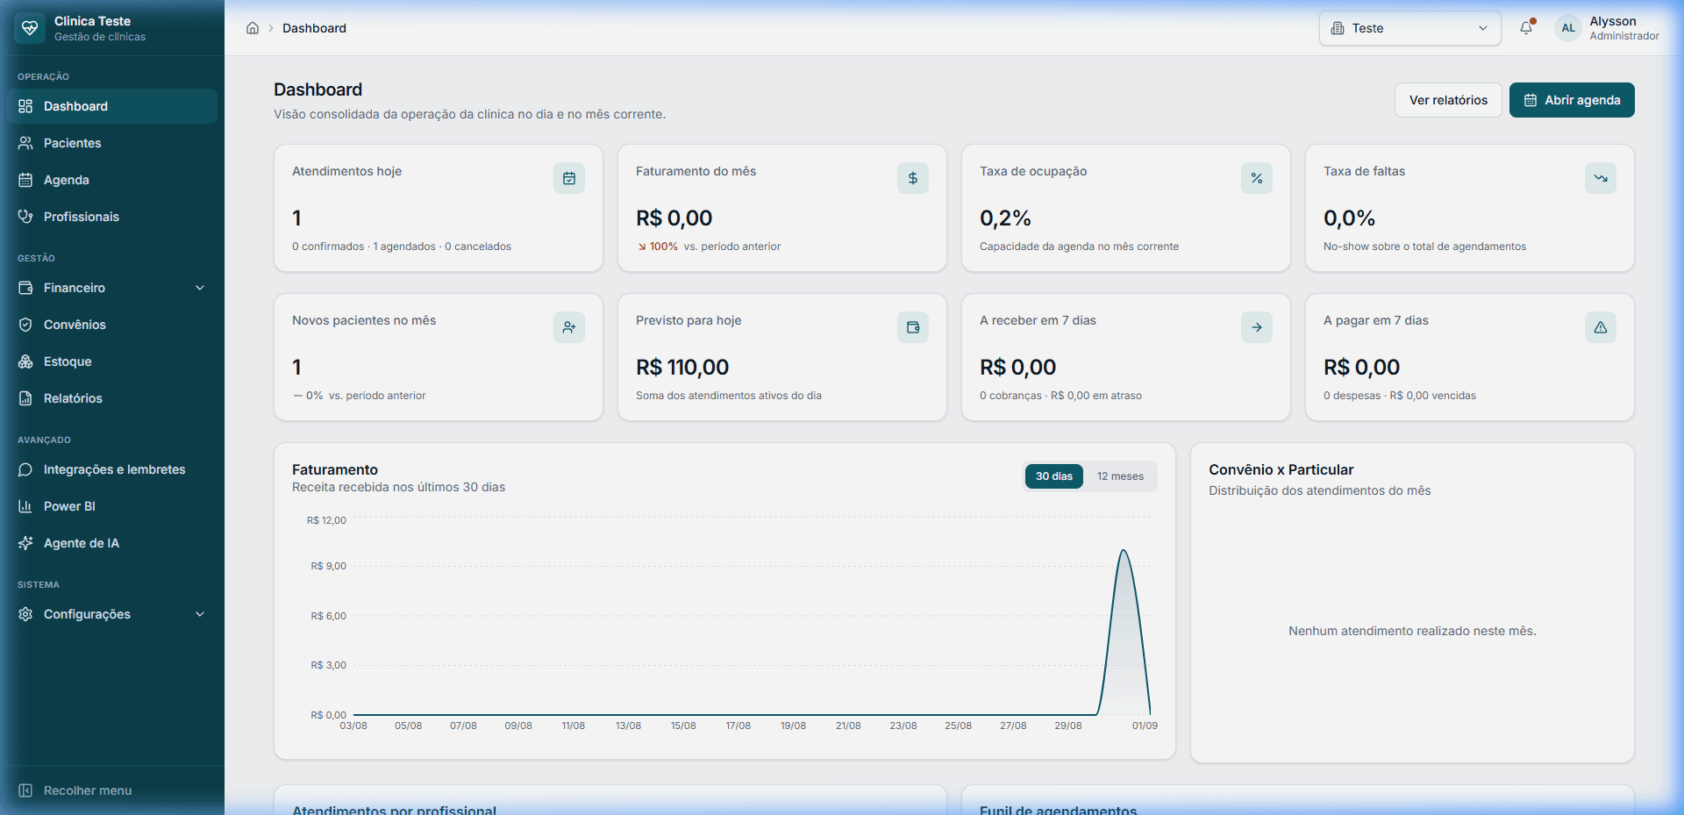The image size is (1684, 815).
Task: Click the Estoque sidebar icon
Action: tap(25, 361)
